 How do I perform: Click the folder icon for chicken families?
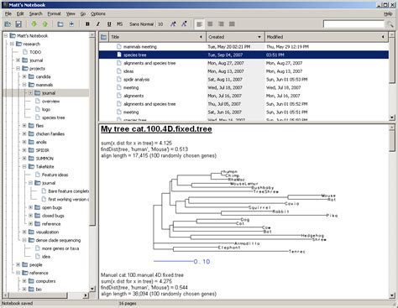(31, 133)
